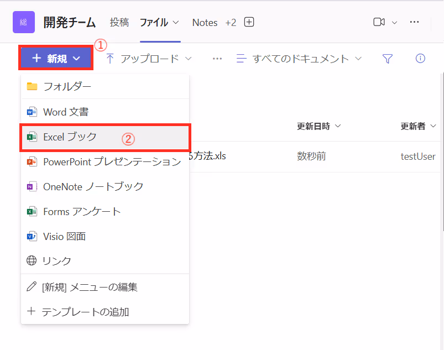444x350 pixels.
Task: Open the 更新者 column dropdown
Action: tap(433, 126)
